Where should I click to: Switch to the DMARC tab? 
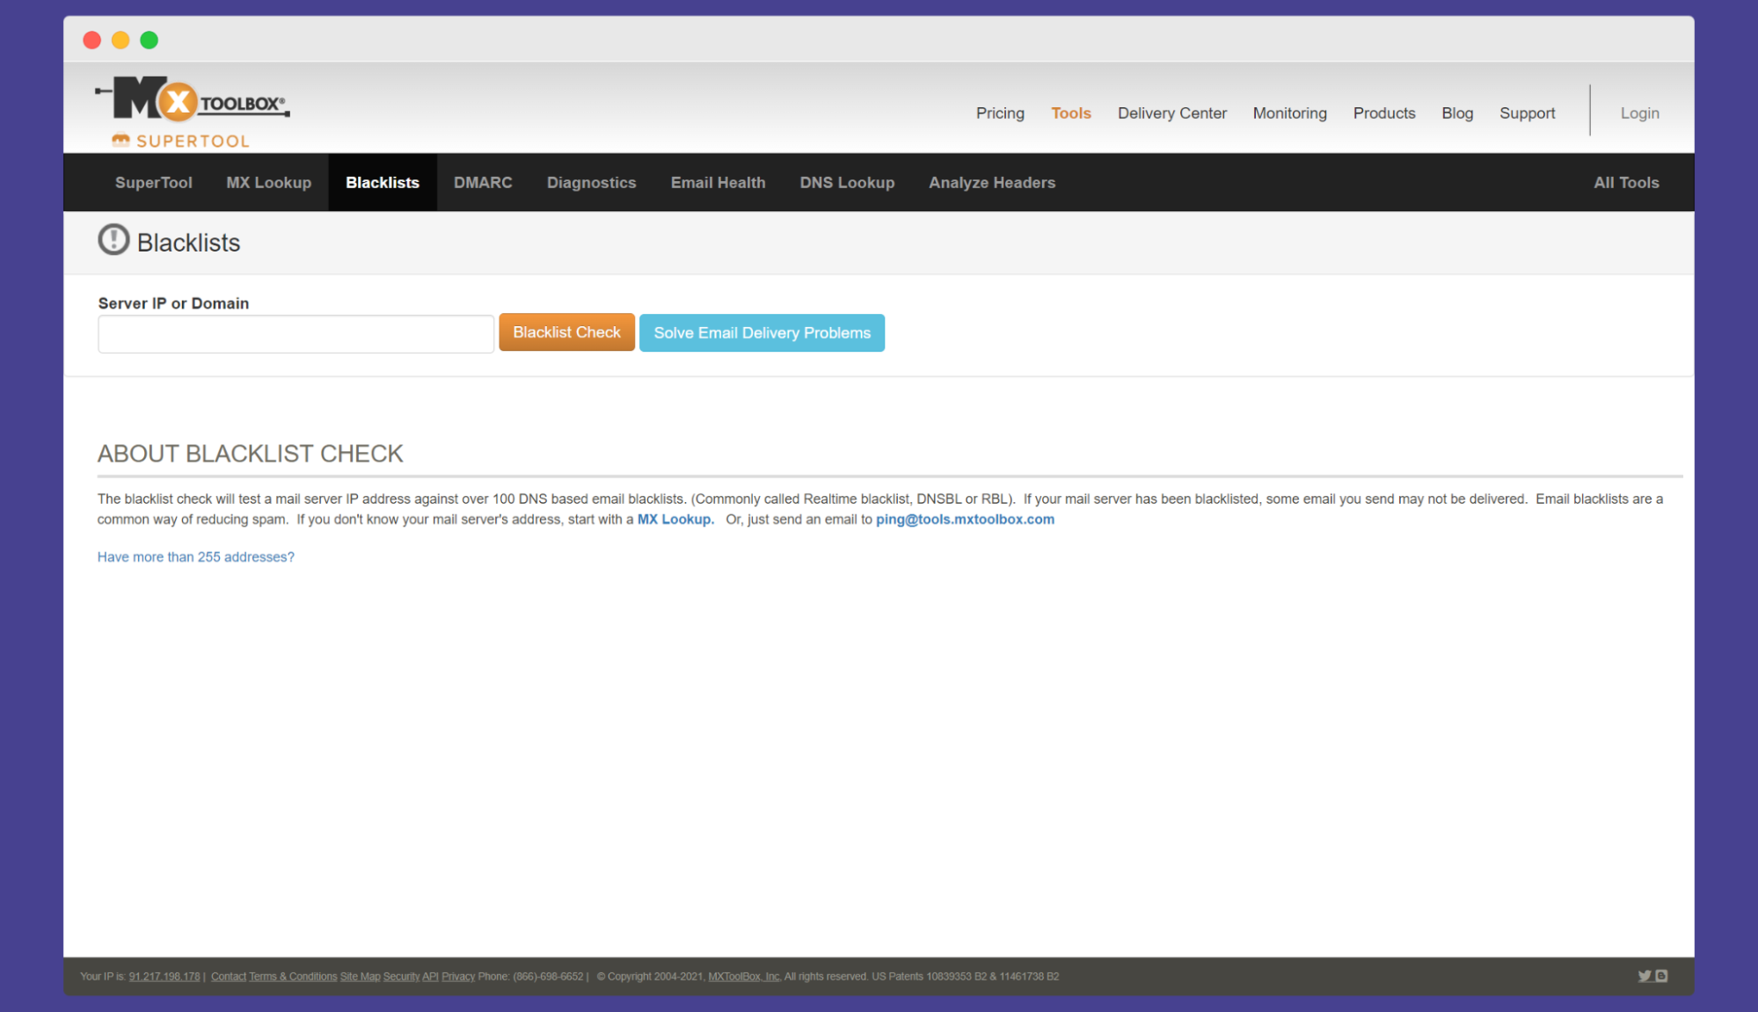click(x=482, y=182)
